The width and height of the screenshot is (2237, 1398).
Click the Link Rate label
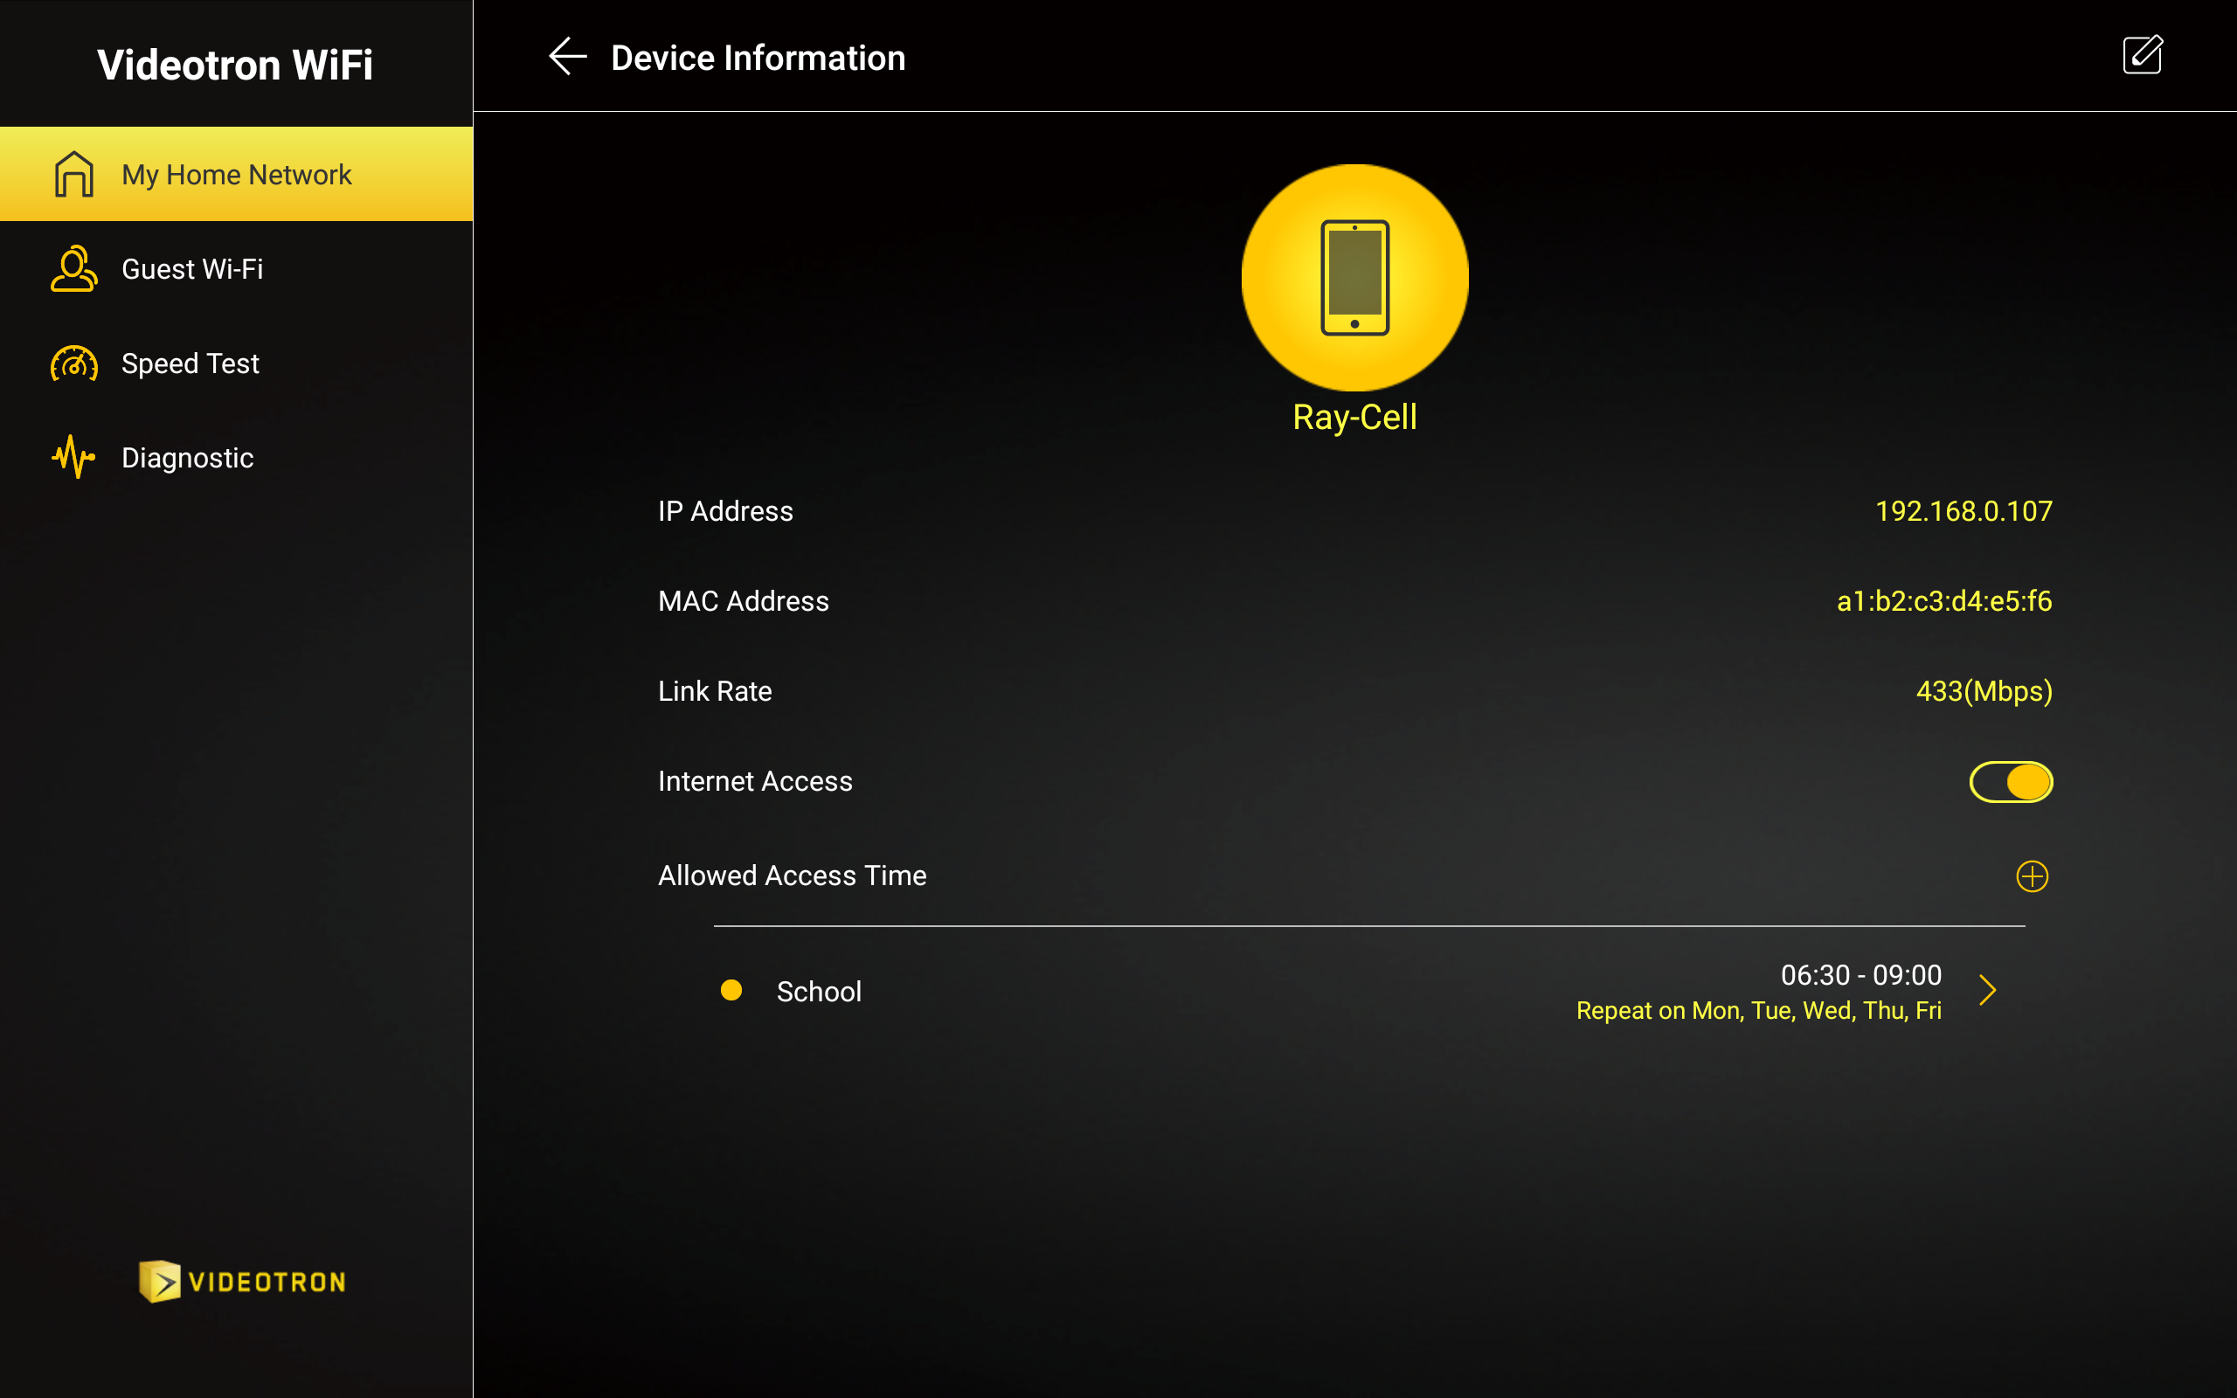pos(715,692)
